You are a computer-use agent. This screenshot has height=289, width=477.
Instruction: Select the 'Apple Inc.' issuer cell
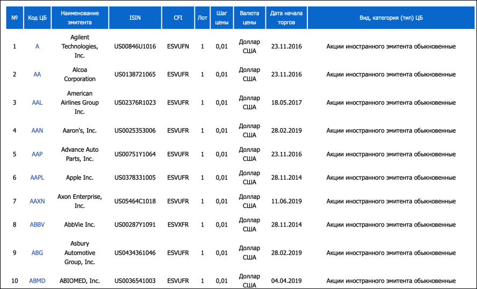80,178
